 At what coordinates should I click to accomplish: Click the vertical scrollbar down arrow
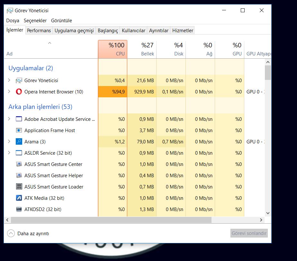(268, 213)
